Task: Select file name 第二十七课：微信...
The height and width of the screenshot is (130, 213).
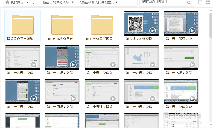Action: click(181, 73)
